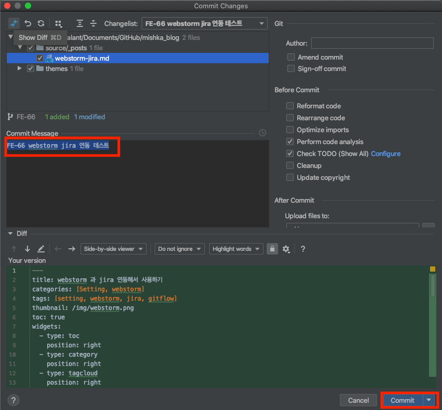Click the Rollback (undo arrow) icon
Screen dimensions: 442x410
coord(27,23)
